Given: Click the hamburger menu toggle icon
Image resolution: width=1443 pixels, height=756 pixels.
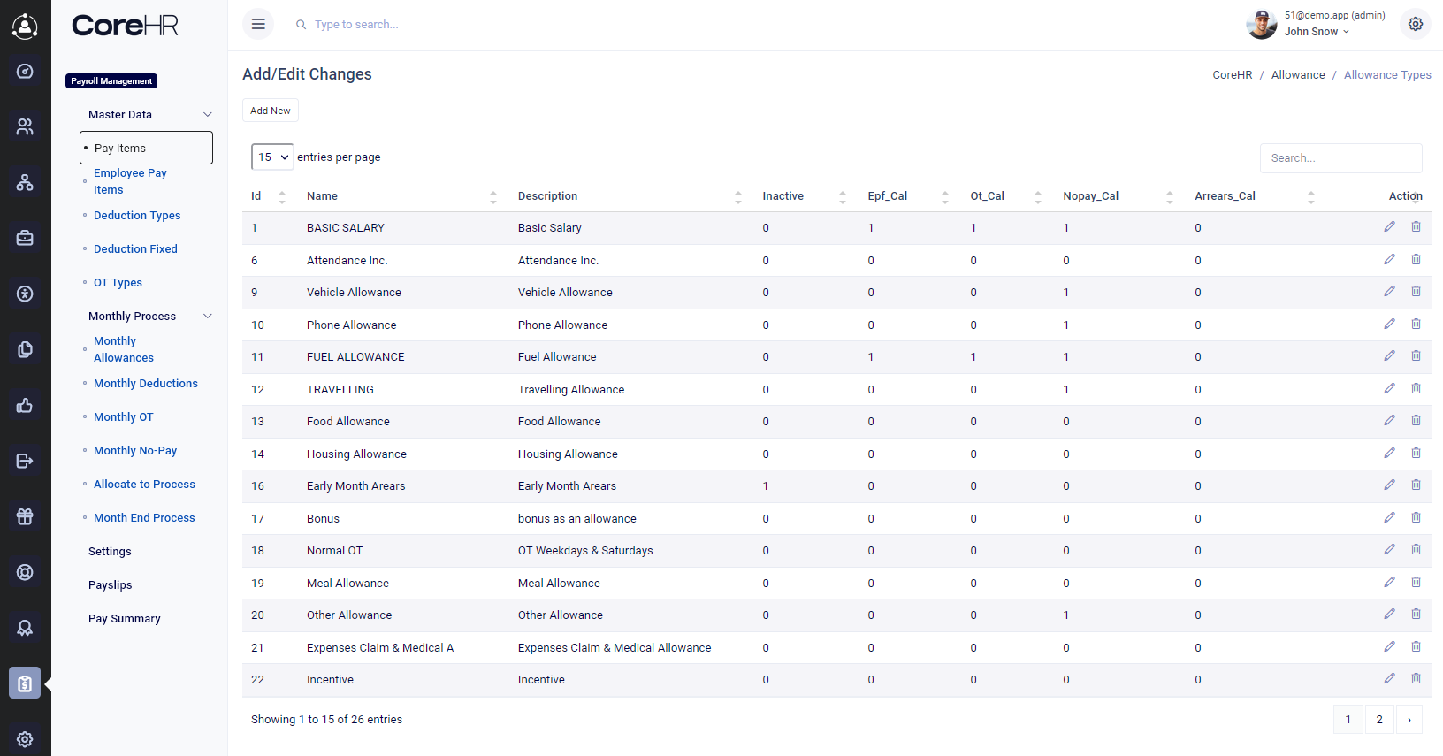Looking at the screenshot, I should click(258, 25).
